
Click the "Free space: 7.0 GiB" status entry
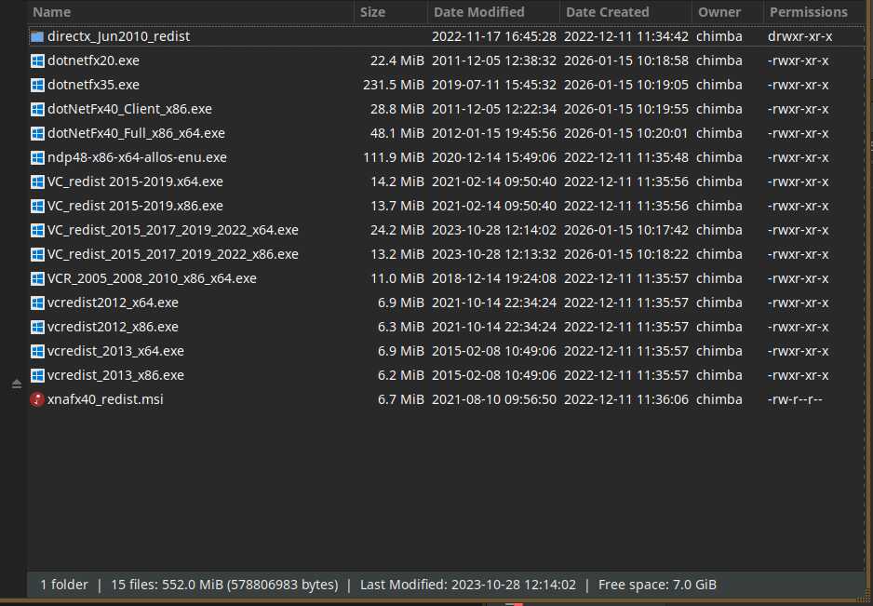coord(657,585)
